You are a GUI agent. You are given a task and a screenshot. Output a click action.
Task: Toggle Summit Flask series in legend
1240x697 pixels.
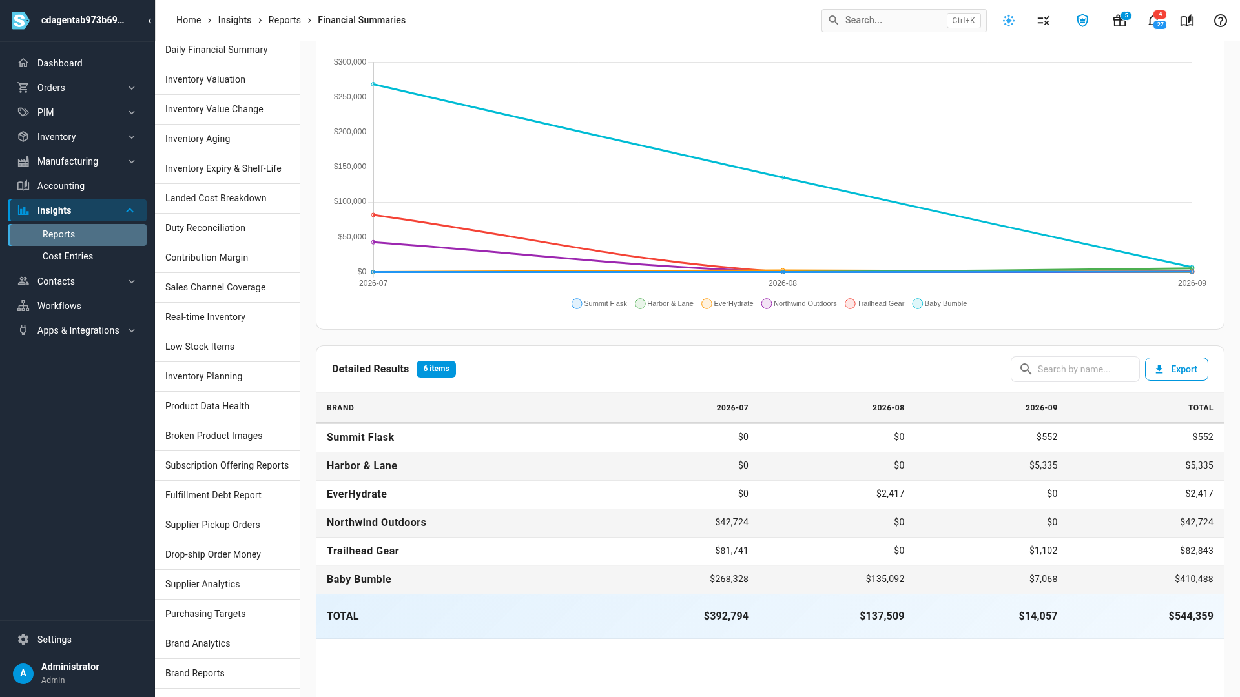tap(599, 304)
